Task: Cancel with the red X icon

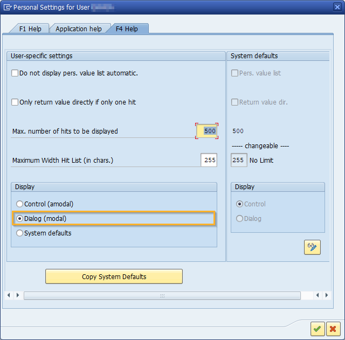Action: pos(333,329)
